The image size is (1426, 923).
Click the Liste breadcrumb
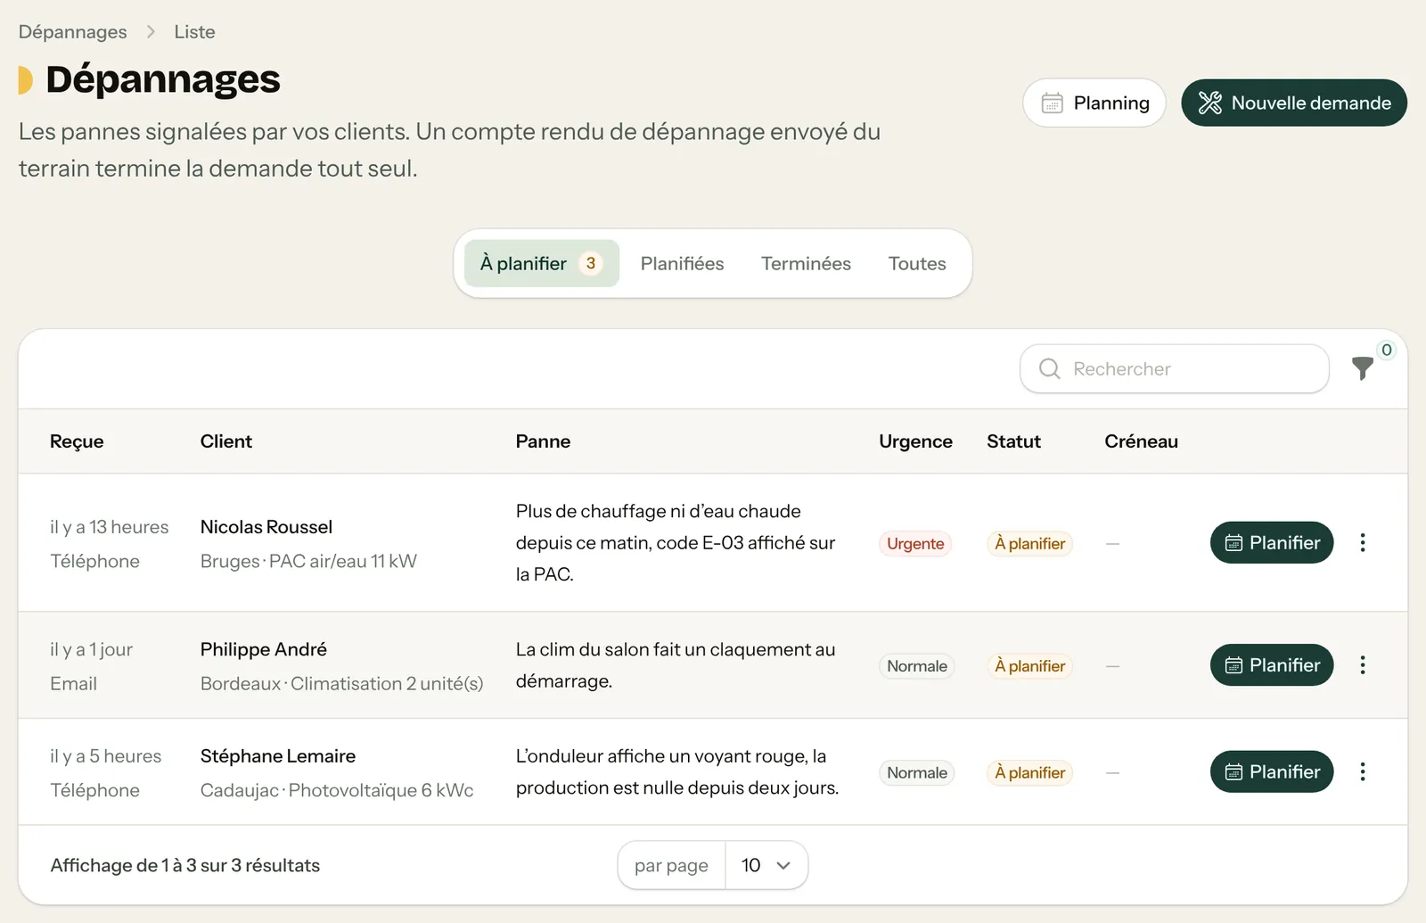194,32
